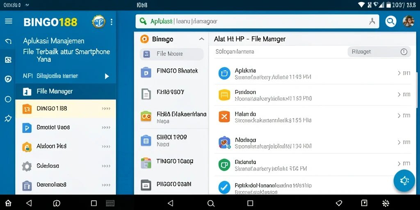Click the Alat Ht HP - File Mamger title
The width and height of the screenshot is (420, 210).
250,39
